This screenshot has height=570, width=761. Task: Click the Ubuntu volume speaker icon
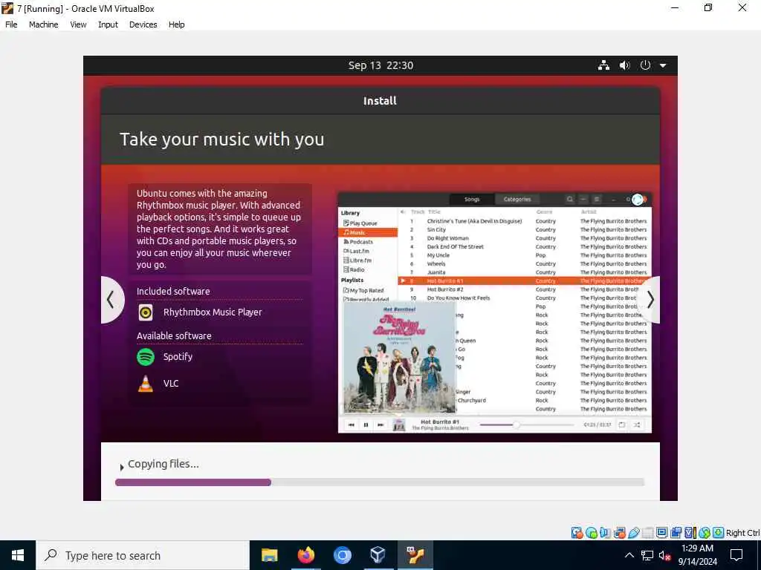624,65
